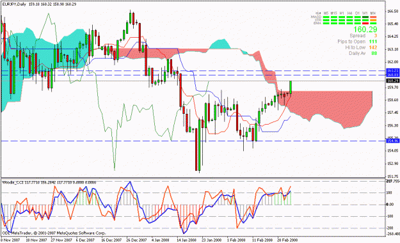Click the black 160.29 current price tag
This screenshot has height=243, width=400.
[x=393, y=81]
